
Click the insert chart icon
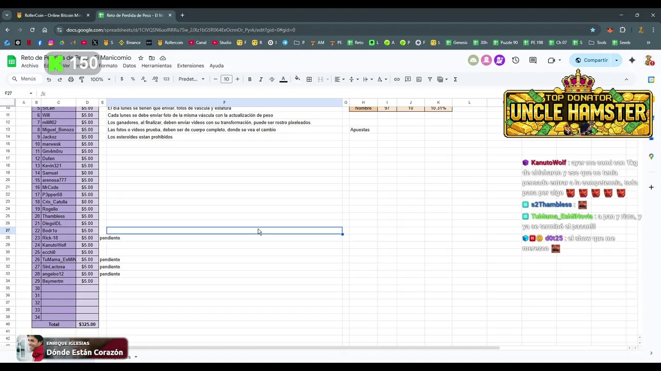click(x=419, y=79)
